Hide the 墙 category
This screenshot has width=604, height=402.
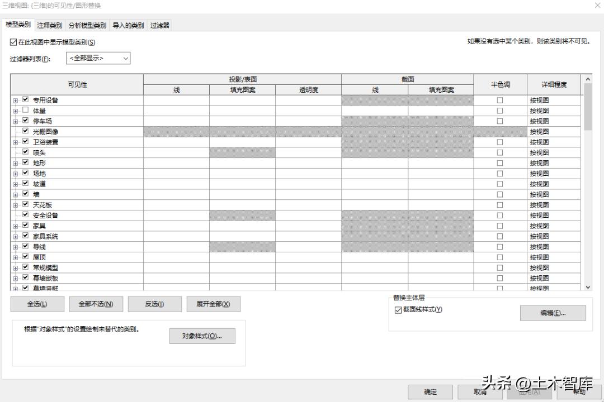(25, 194)
